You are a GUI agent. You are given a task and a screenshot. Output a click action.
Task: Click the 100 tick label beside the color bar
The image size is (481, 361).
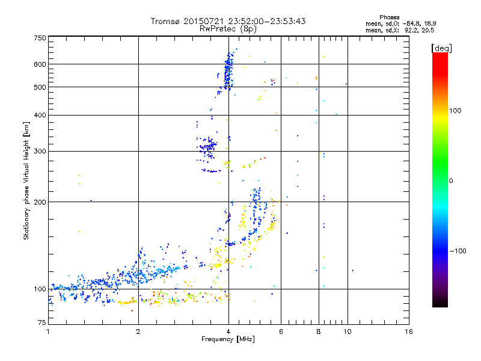pos(455,111)
